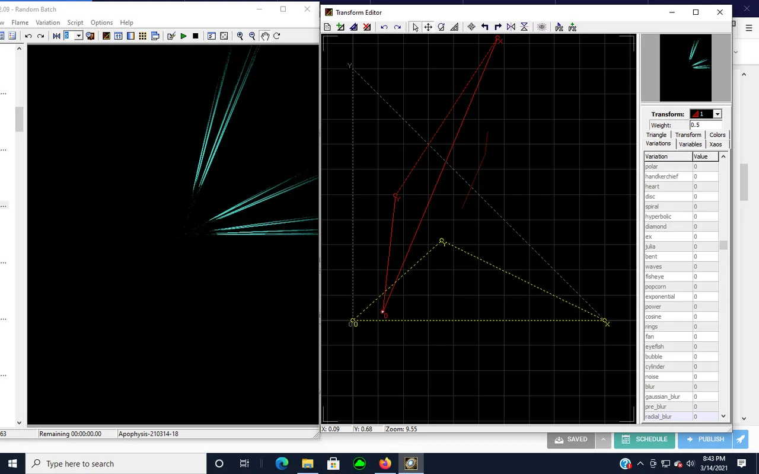Activate the Move triangle tool
This screenshot has width=759, height=474.
coord(428,27)
